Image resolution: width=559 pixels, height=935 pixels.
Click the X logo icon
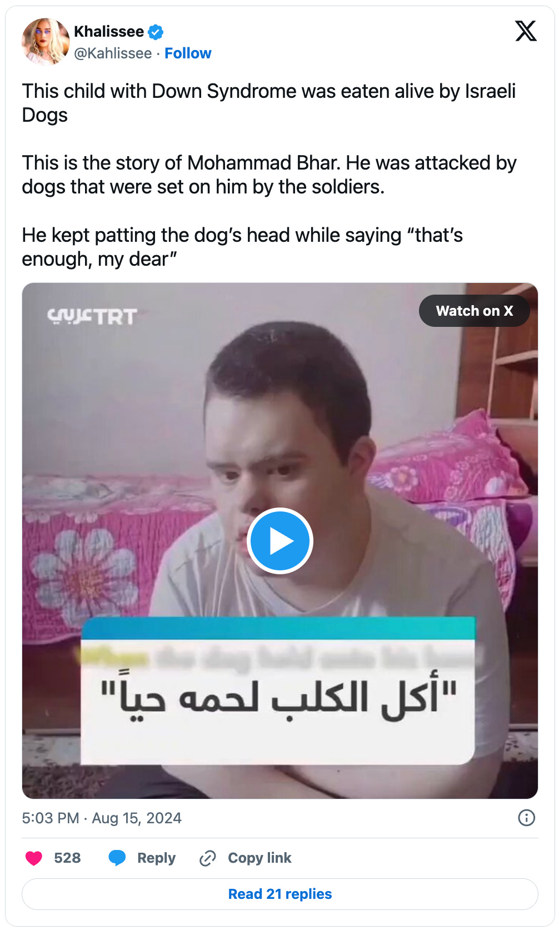[x=526, y=31]
